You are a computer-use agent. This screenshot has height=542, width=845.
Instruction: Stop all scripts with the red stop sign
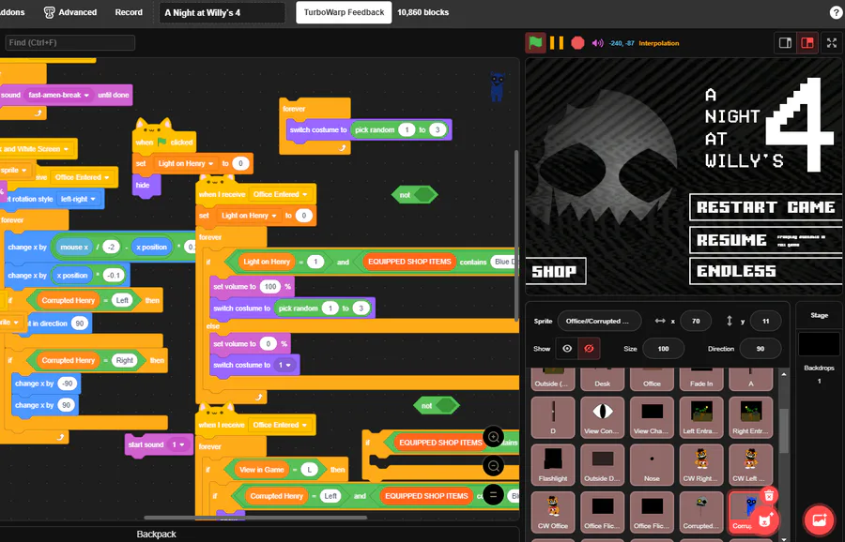tap(577, 43)
